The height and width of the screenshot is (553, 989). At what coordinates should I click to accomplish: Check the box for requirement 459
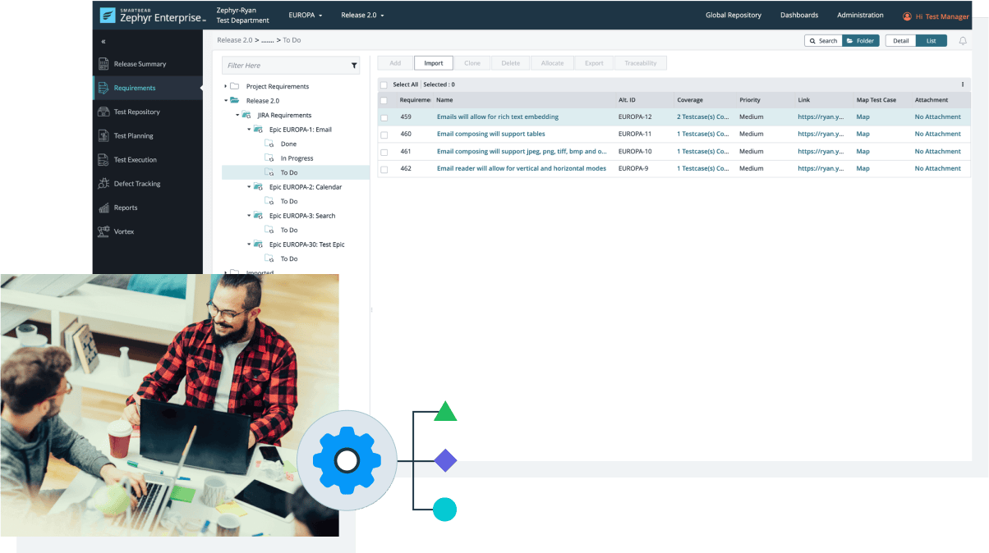point(384,117)
